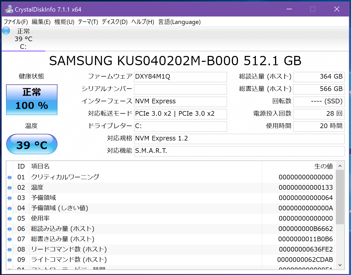This screenshot has width=351, height=275.
Task: Click the power on hours value 20 時間
Action: pyautogui.click(x=319, y=126)
